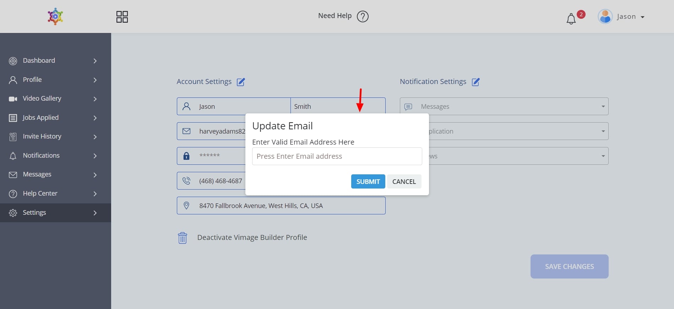Image resolution: width=674 pixels, height=309 pixels.
Task: Click the location pin icon in address field
Action: (x=186, y=206)
